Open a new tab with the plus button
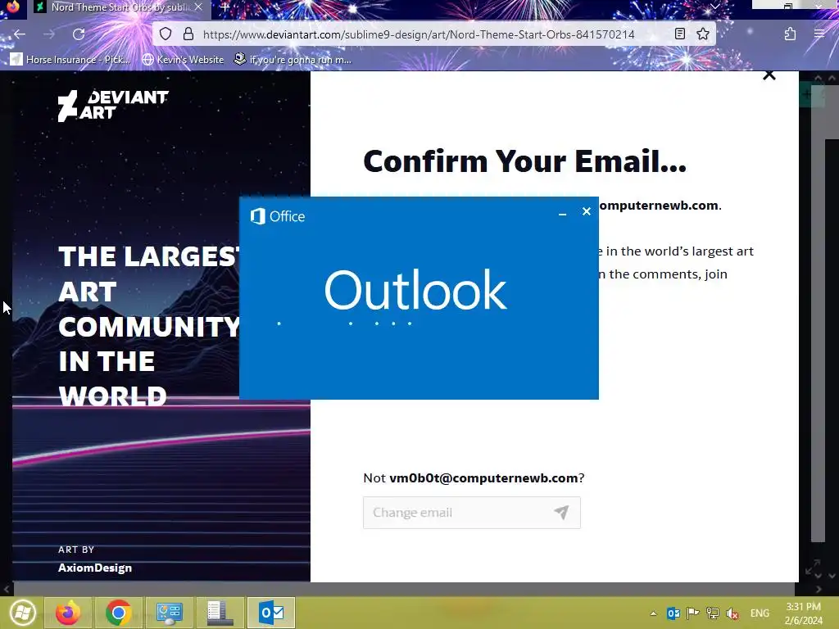The width and height of the screenshot is (839, 629). (225, 7)
